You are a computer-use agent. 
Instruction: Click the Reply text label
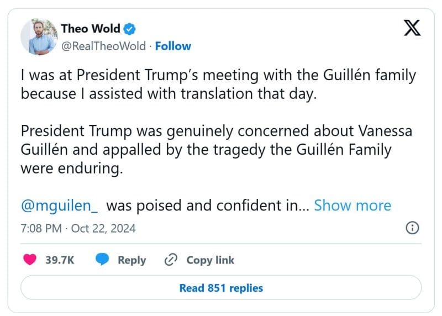click(x=131, y=260)
